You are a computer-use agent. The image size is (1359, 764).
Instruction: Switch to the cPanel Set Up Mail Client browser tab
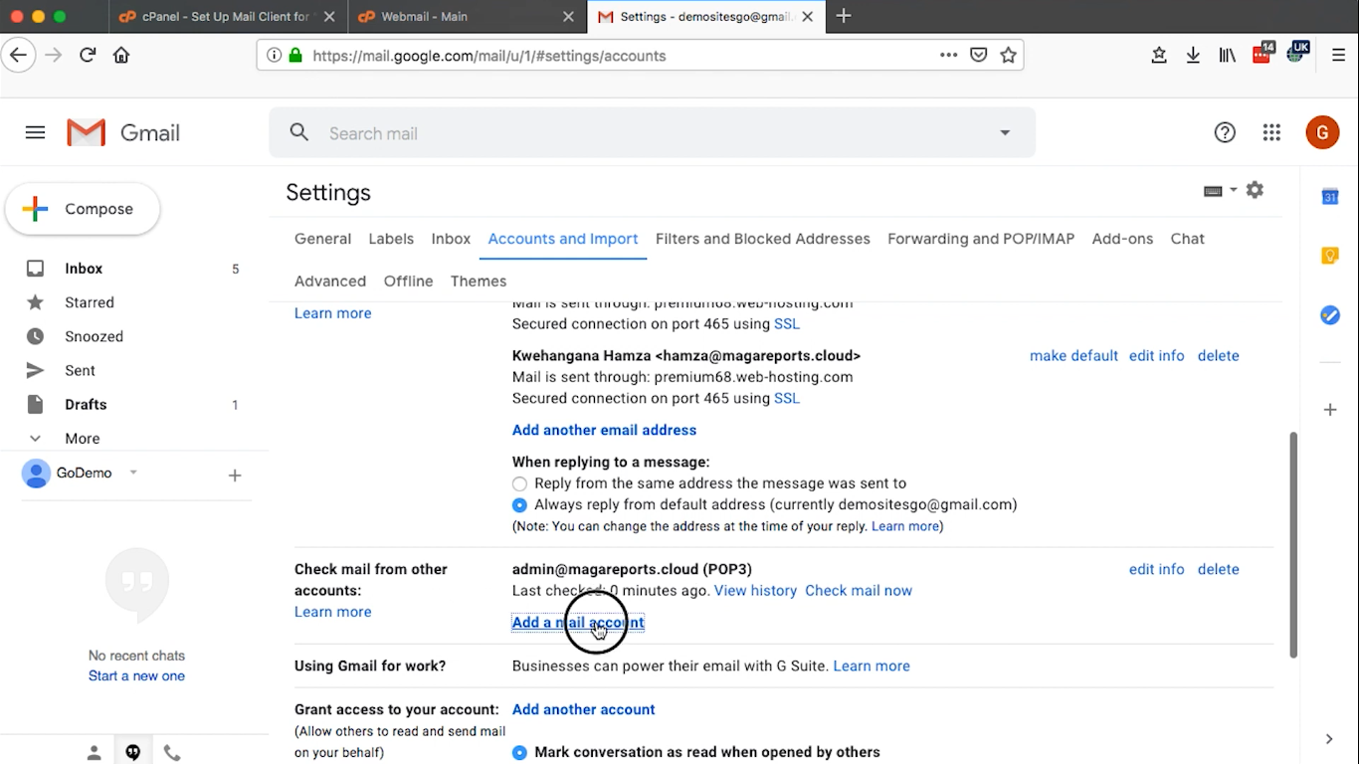pos(228,17)
